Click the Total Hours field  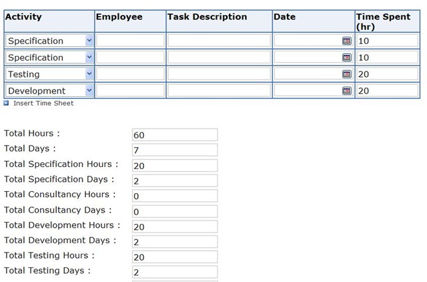click(175, 135)
